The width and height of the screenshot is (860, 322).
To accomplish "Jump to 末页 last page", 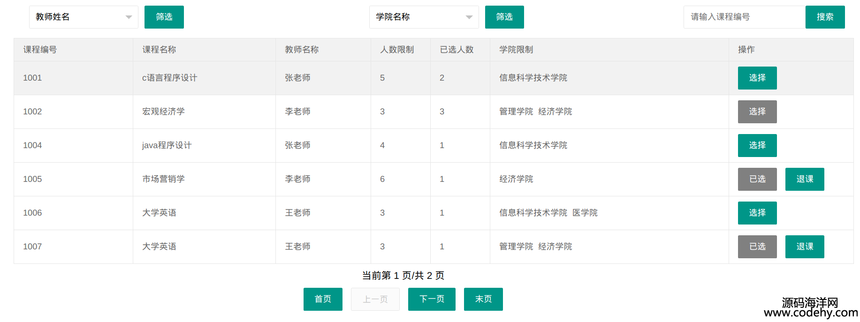I will coord(483,299).
